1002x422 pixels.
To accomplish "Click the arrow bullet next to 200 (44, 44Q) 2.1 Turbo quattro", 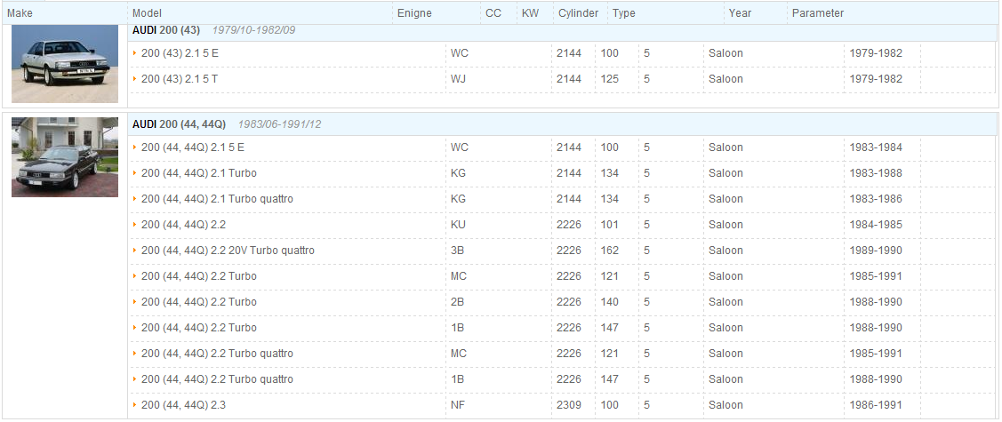I will point(135,199).
